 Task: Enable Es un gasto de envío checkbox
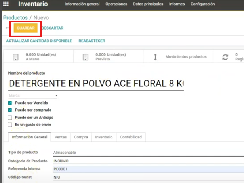tap(10, 125)
